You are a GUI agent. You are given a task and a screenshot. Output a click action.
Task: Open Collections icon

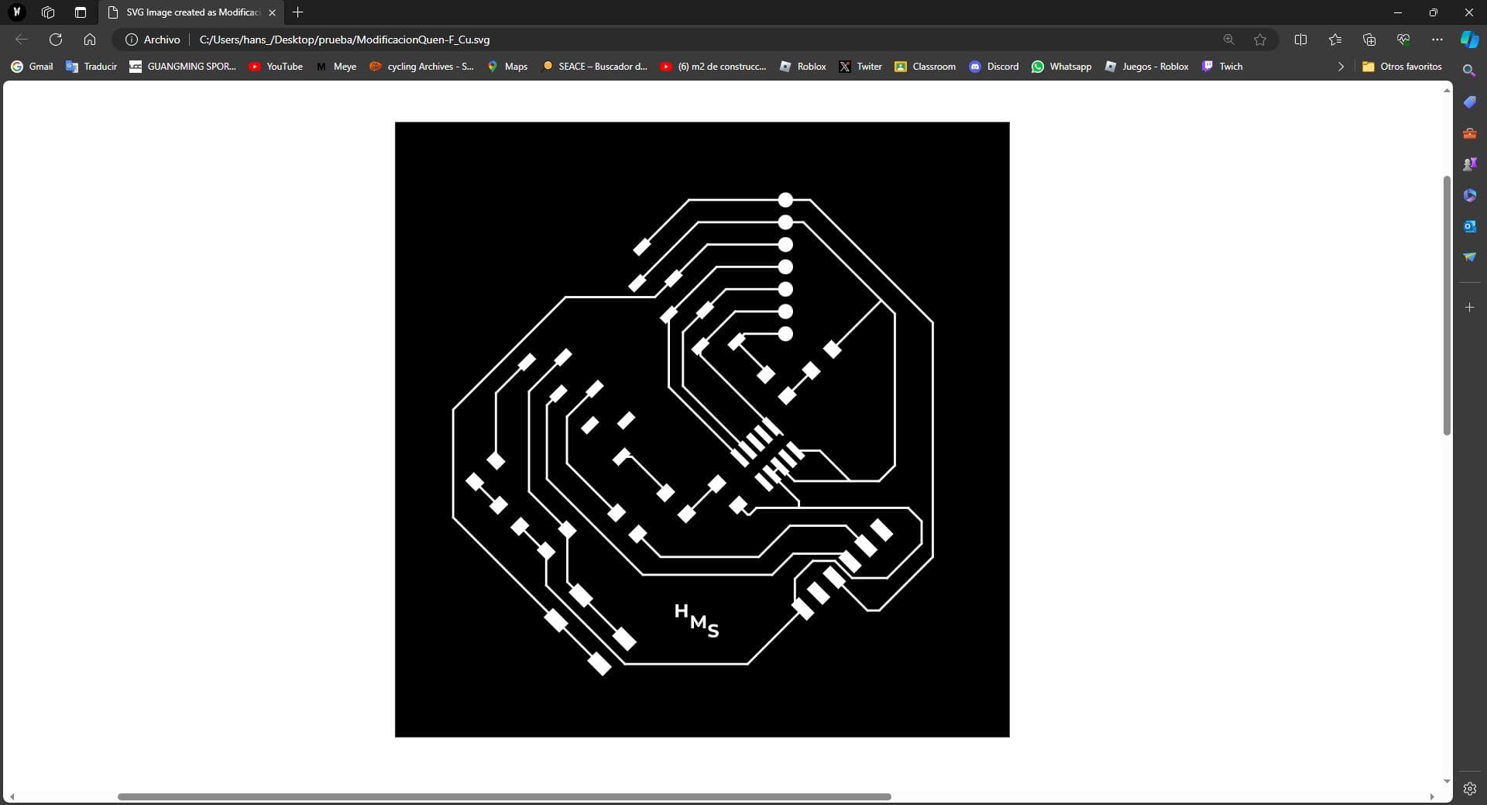click(1369, 40)
